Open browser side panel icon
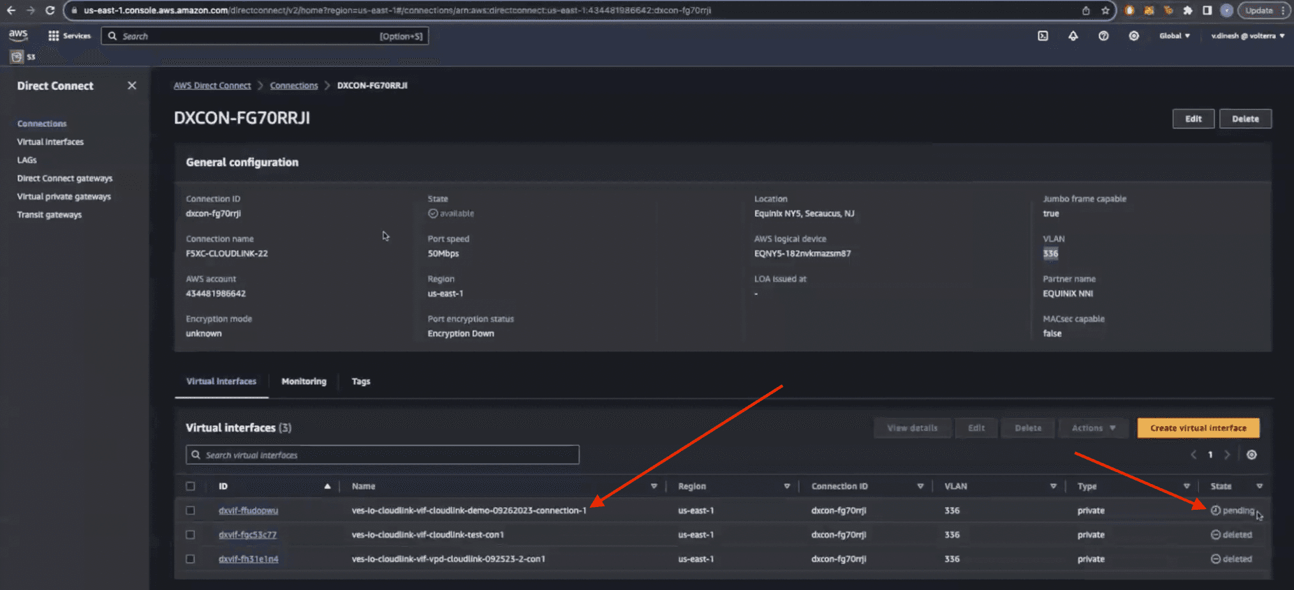This screenshot has width=1294, height=590. 1207,10
